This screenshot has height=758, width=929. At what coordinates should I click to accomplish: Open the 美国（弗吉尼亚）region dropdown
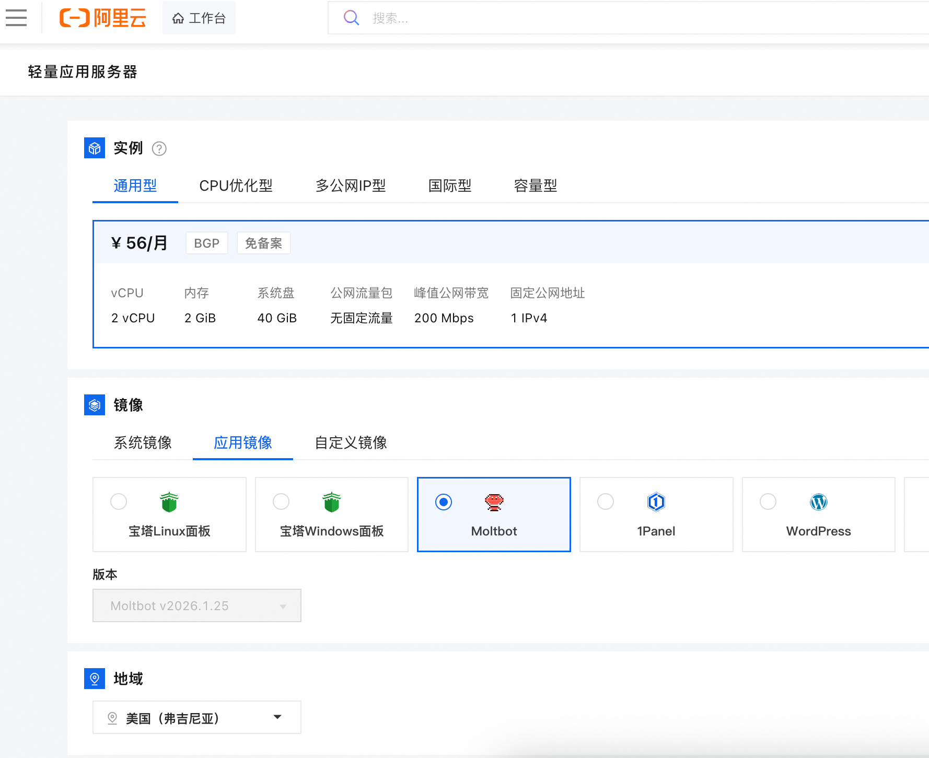(x=196, y=717)
